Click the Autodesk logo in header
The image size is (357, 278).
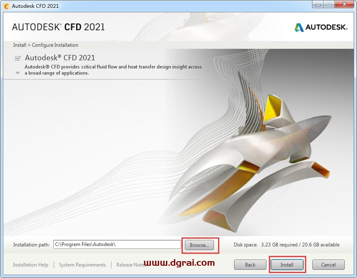click(321, 27)
